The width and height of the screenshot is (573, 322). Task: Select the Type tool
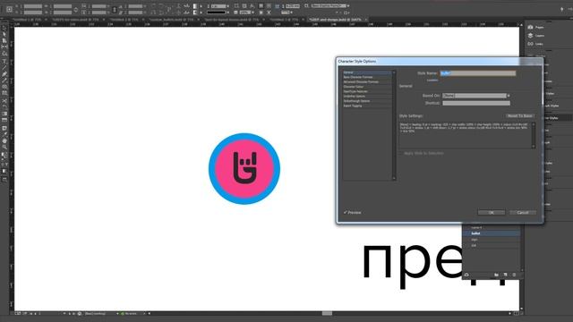point(4,62)
